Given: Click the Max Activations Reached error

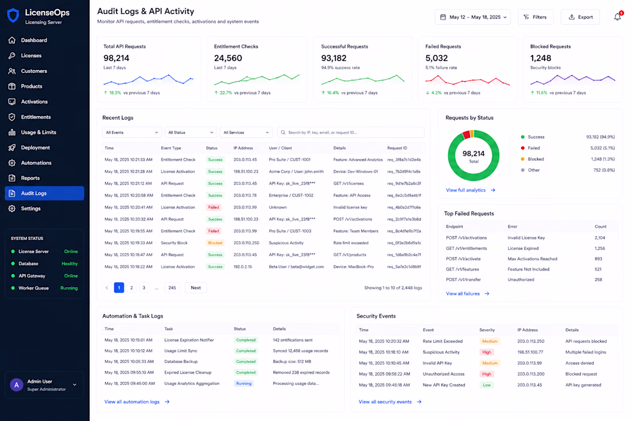Looking at the screenshot, I should pos(533,258).
